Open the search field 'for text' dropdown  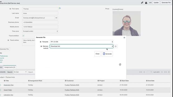[x=20, y=72]
